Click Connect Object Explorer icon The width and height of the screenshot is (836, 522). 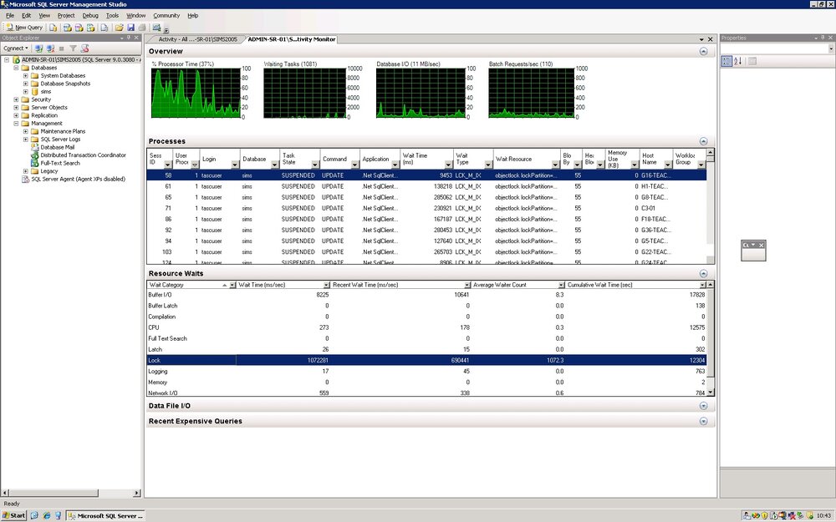(39, 48)
